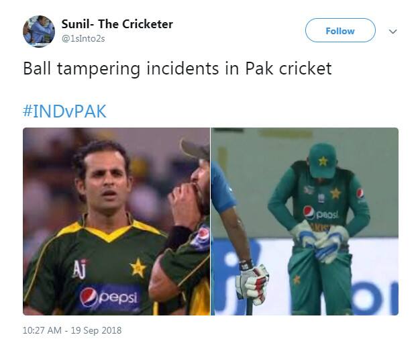This screenshot has height=345, width=418.
Task: View the right photo of wicketkeeper
Action: (305, 221)
